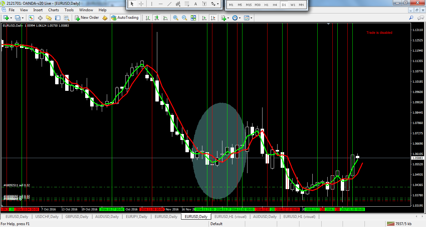Screen dimensions: 426x227
Task: Select the Text Label tool
Action: click(x=204, y=4)
